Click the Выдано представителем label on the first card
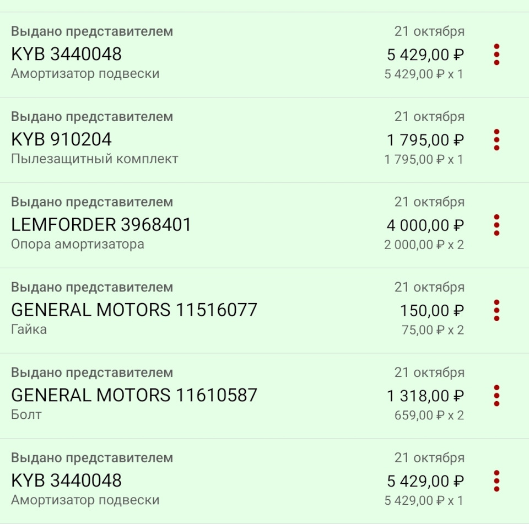 click(92, 31)
